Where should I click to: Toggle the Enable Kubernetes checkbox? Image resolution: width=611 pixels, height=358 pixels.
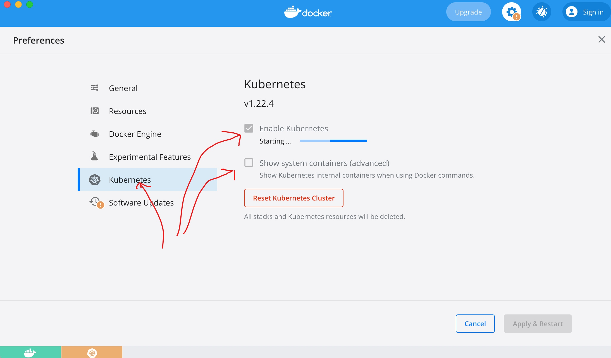(x=249, y=128)
